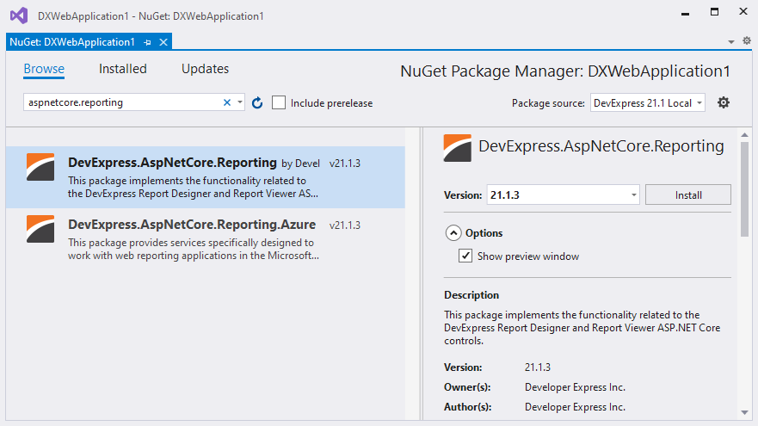
Task: Click the details pane scroll up arrow
Action: (744, 135)
